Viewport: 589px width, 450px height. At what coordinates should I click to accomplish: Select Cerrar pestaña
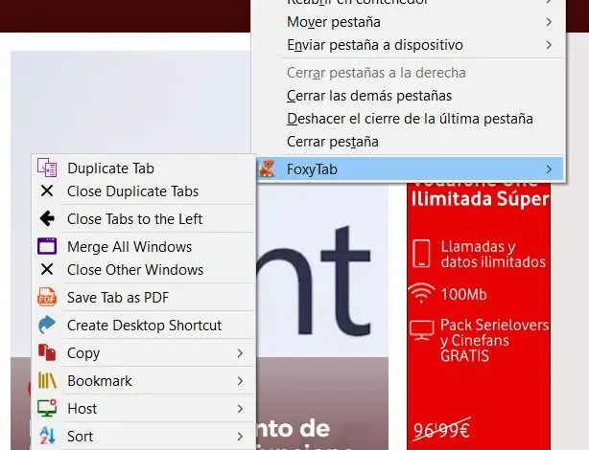coord(410,142)
